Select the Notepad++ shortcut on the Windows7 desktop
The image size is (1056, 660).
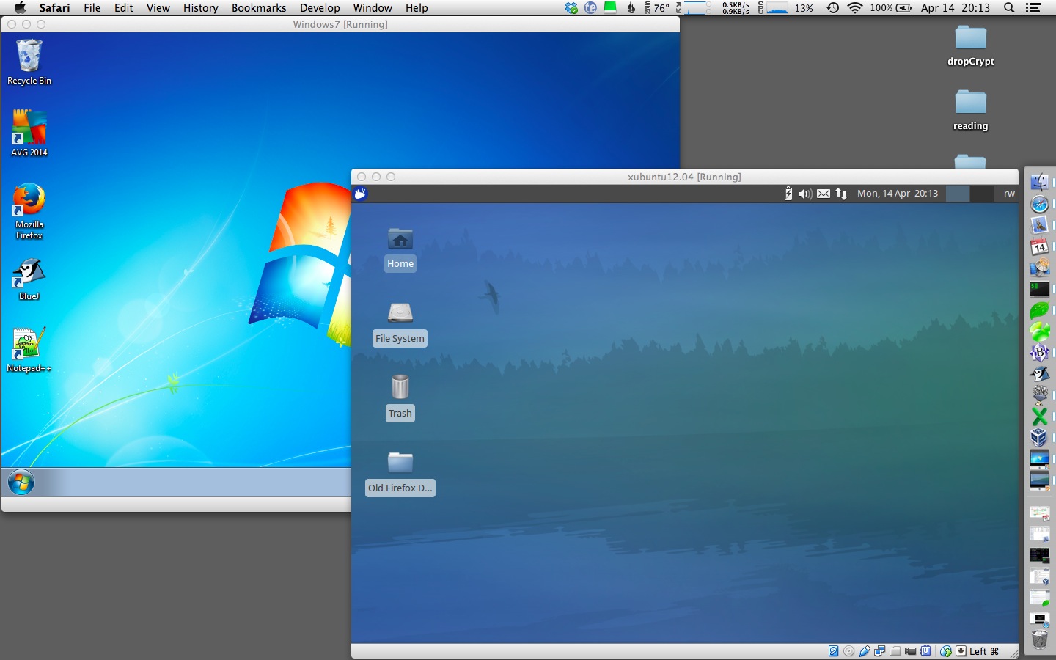click(x=29, y=350)
